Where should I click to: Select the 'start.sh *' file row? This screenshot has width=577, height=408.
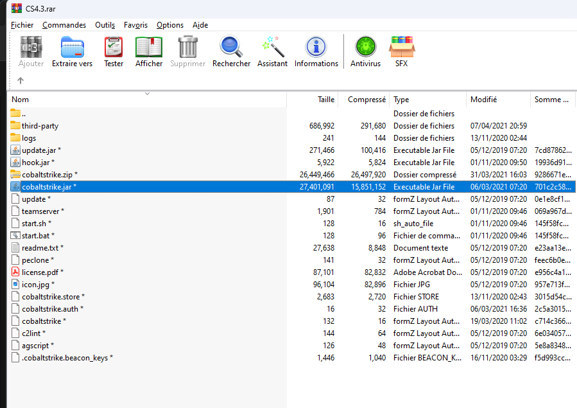coord(291,223)
